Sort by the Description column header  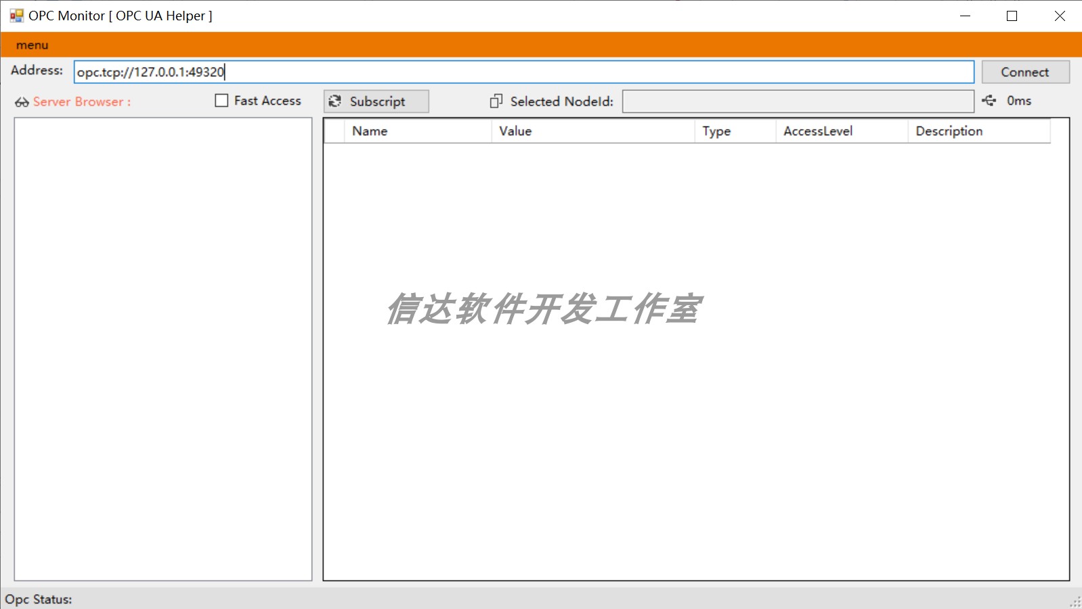(x=979, y=131)
